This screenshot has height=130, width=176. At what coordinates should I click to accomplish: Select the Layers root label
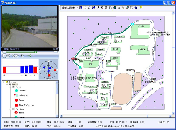click(13, 82)
